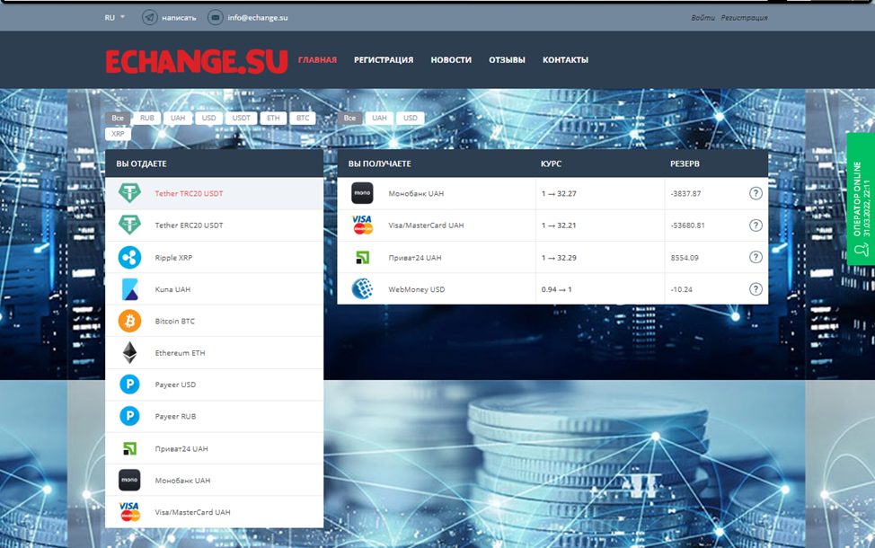This screenshot has height=548, width=875.
Task: Open the RU language dropdown
Action: click(114, 17)
